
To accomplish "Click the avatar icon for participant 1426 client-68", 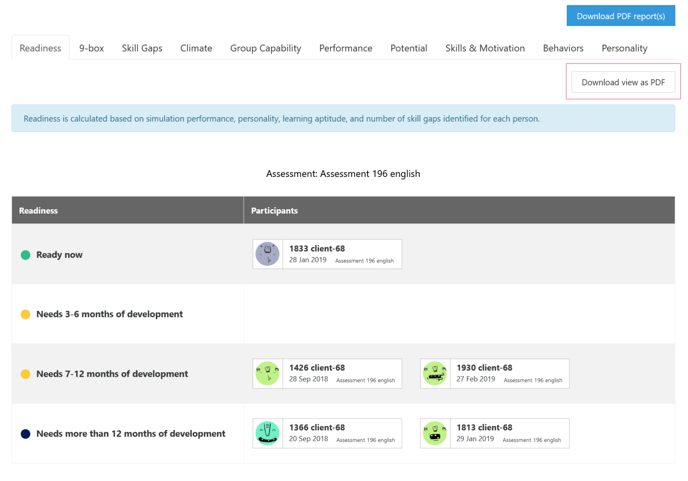I will click(x=267, y=374).
